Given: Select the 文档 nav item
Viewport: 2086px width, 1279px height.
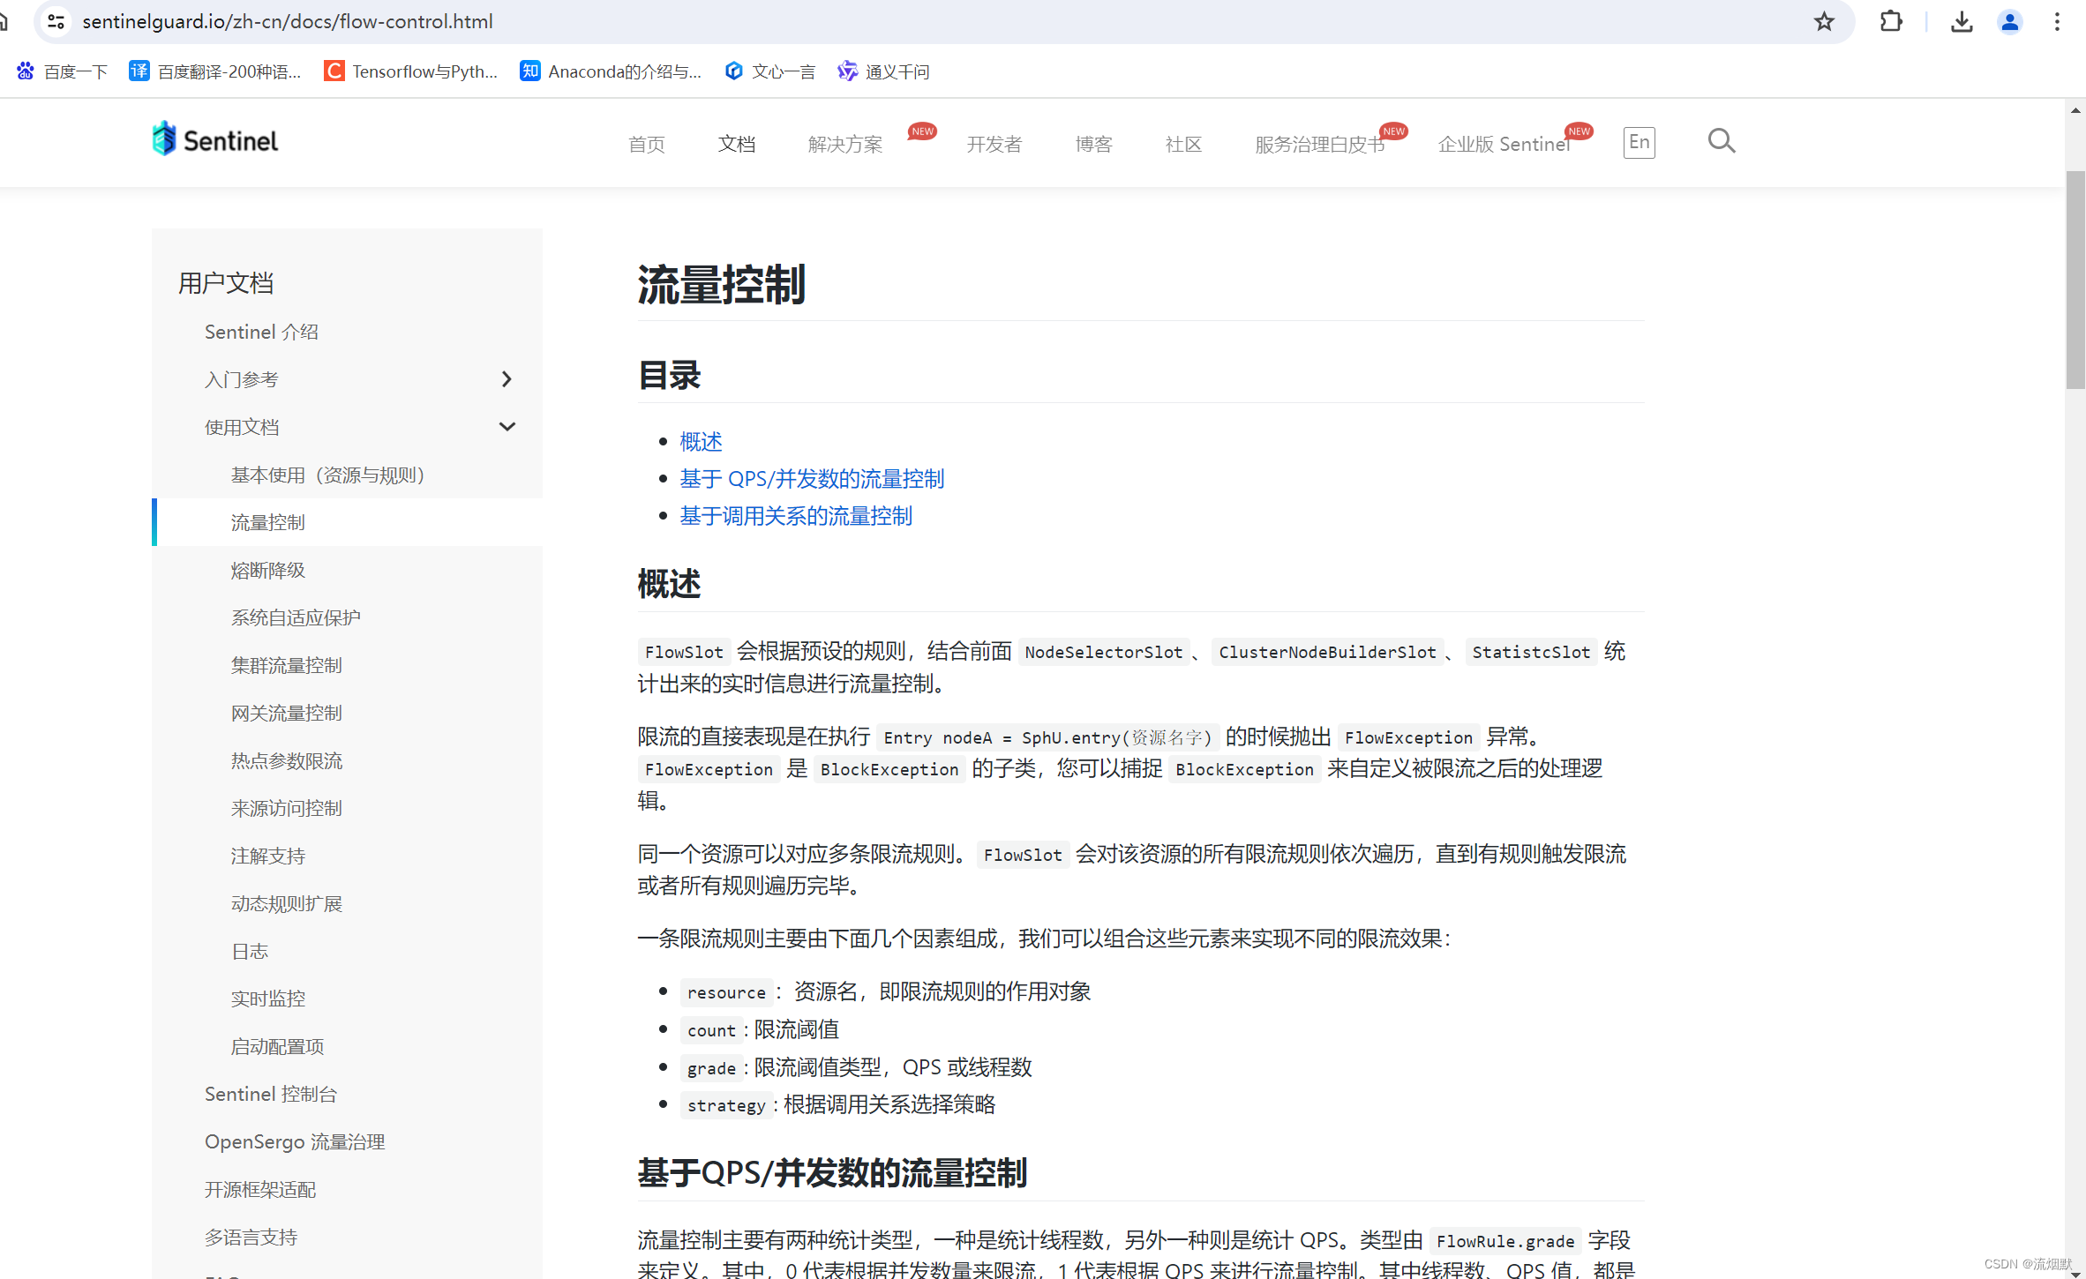Looking at the screenshot, I should pos(737,144).
